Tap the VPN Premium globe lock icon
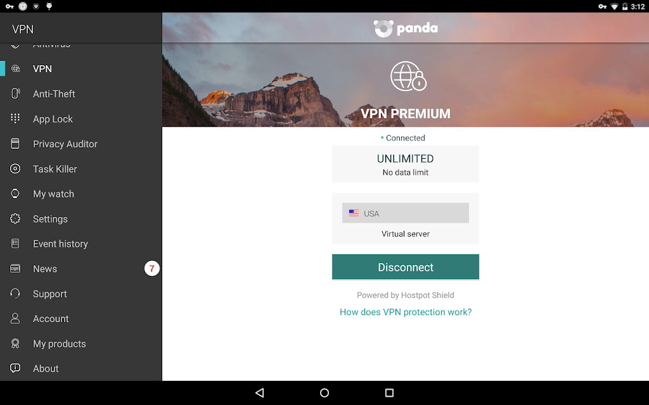 point(408,77)
